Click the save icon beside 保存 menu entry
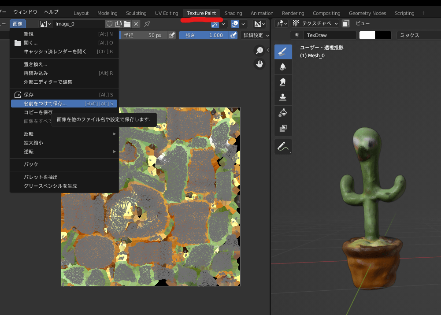Image resolution: width=441 pixels, height=315 pixels. (18, 95)
